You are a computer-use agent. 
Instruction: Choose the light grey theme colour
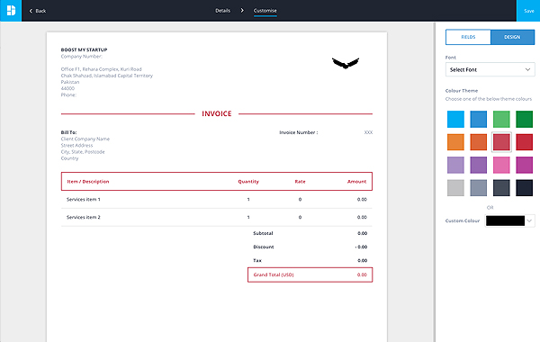tap(455, 188)
